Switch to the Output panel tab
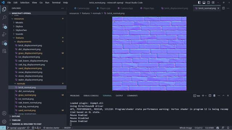 coord(119,96)
